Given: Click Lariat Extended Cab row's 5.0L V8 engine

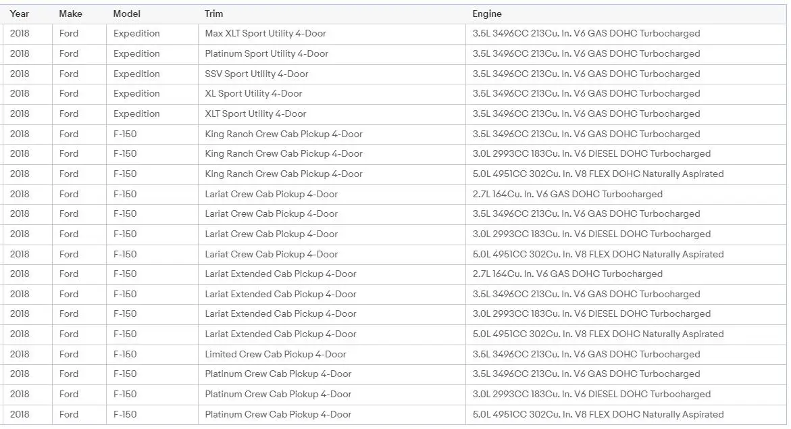Looking at the screenshot, I should point(598,334).
